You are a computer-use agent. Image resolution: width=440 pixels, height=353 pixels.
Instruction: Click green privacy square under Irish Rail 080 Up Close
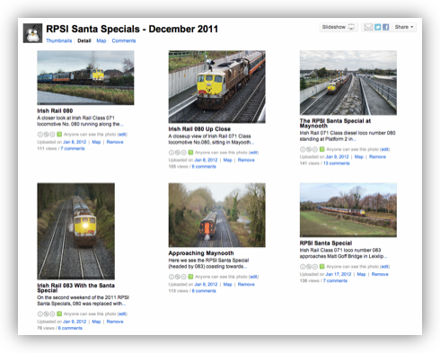(190, 152)
